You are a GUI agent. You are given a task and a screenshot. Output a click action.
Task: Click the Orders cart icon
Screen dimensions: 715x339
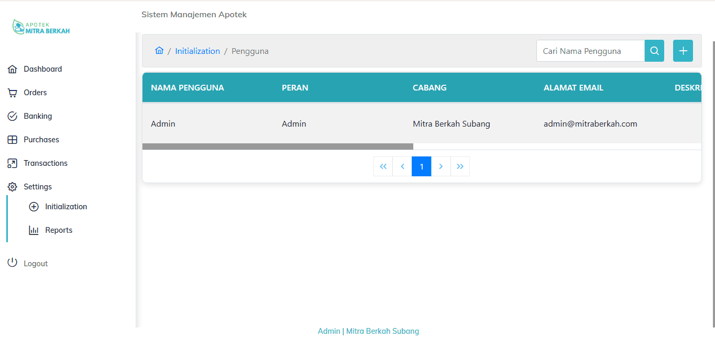13,93
